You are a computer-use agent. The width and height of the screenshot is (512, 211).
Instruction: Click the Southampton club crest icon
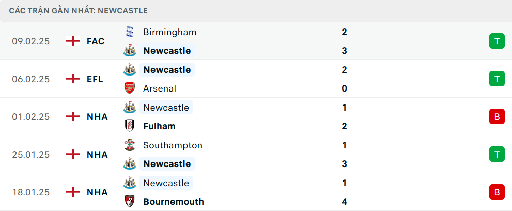(x=129, y=145)
